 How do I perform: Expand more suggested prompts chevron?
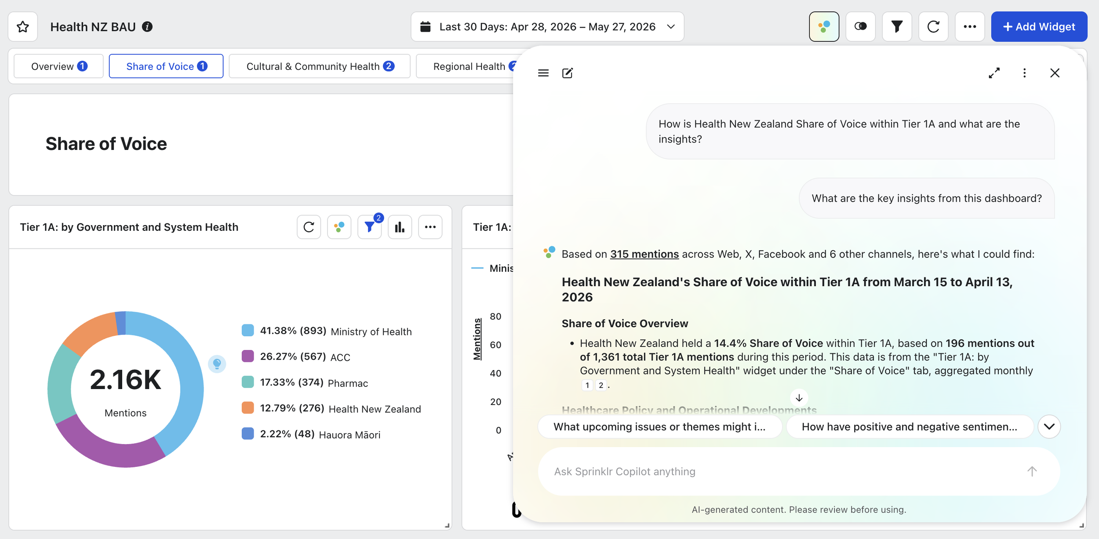pyautogui.click(x=1049, y=426)
